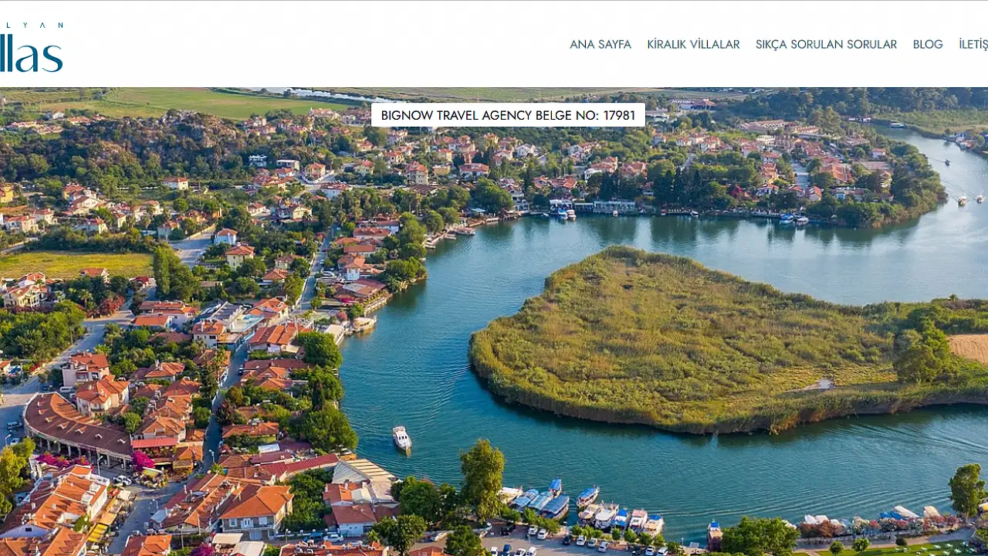The image size is (988, 556).
Task: Open the ANA SAYFA menu item
Action: (601, 45)
